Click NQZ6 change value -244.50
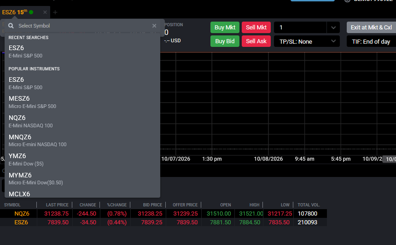The height and width of the screenshot is (245, 396). tap(87, 213)
